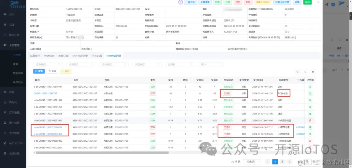Switch to the 套餐订单 tab

pyautogui.click(x=63, y=56)
